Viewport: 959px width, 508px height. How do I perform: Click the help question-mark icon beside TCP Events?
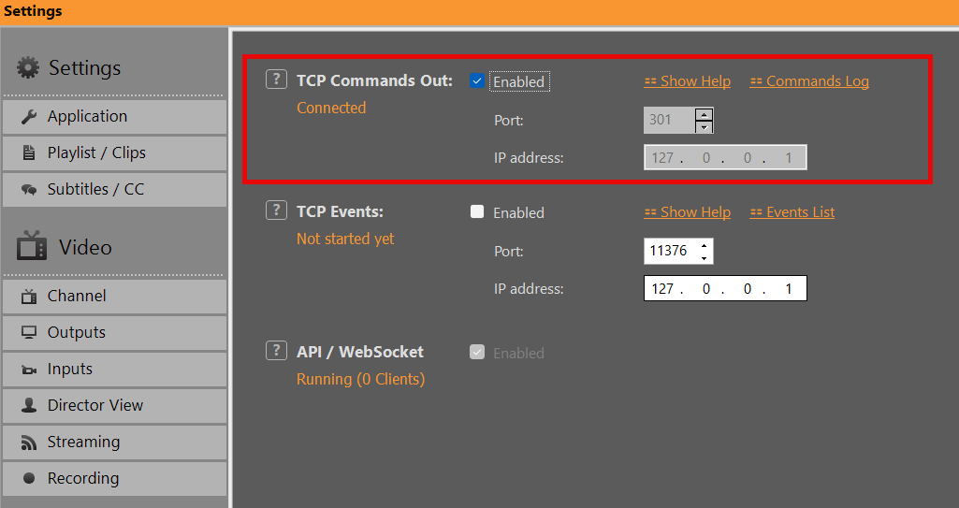[276, 210]
